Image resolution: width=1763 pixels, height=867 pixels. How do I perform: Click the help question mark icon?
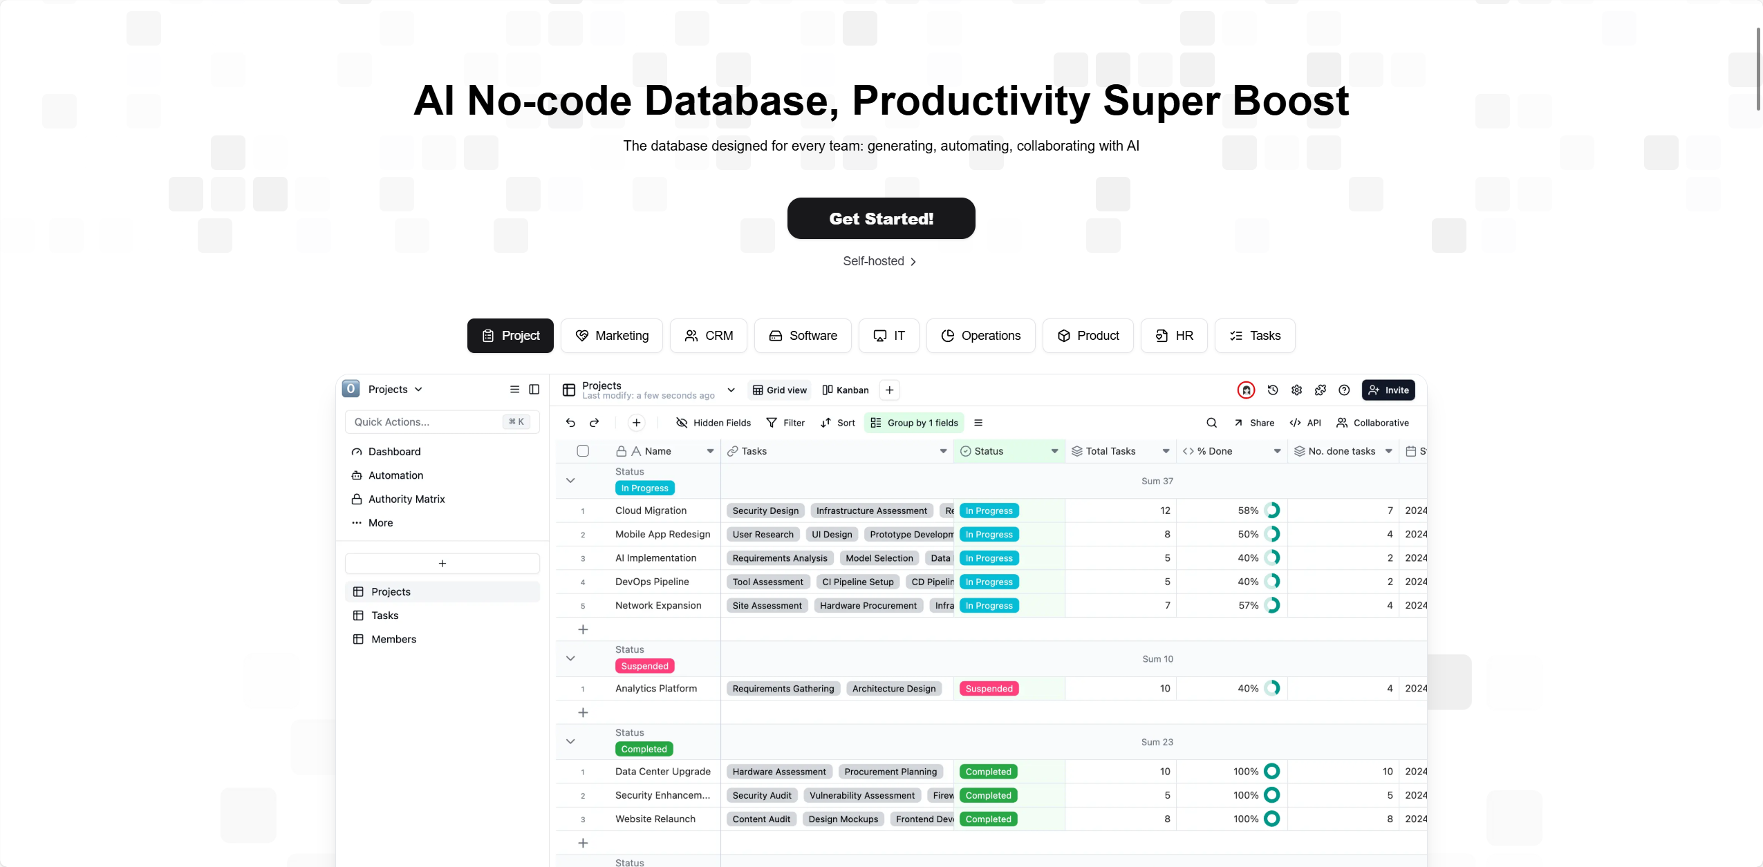pyautogui.click(x=1344, y=390)
